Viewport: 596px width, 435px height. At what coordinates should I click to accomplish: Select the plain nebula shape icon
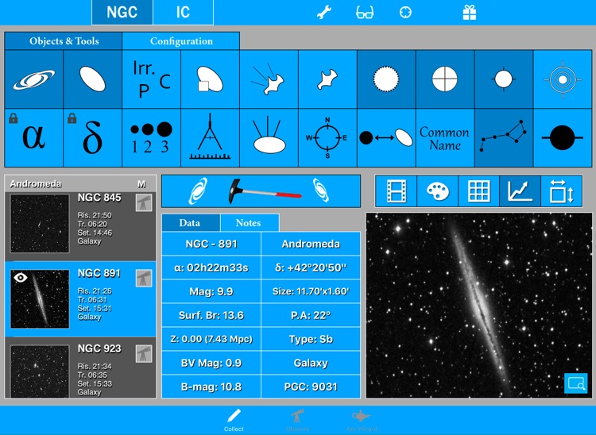[327, 79]
